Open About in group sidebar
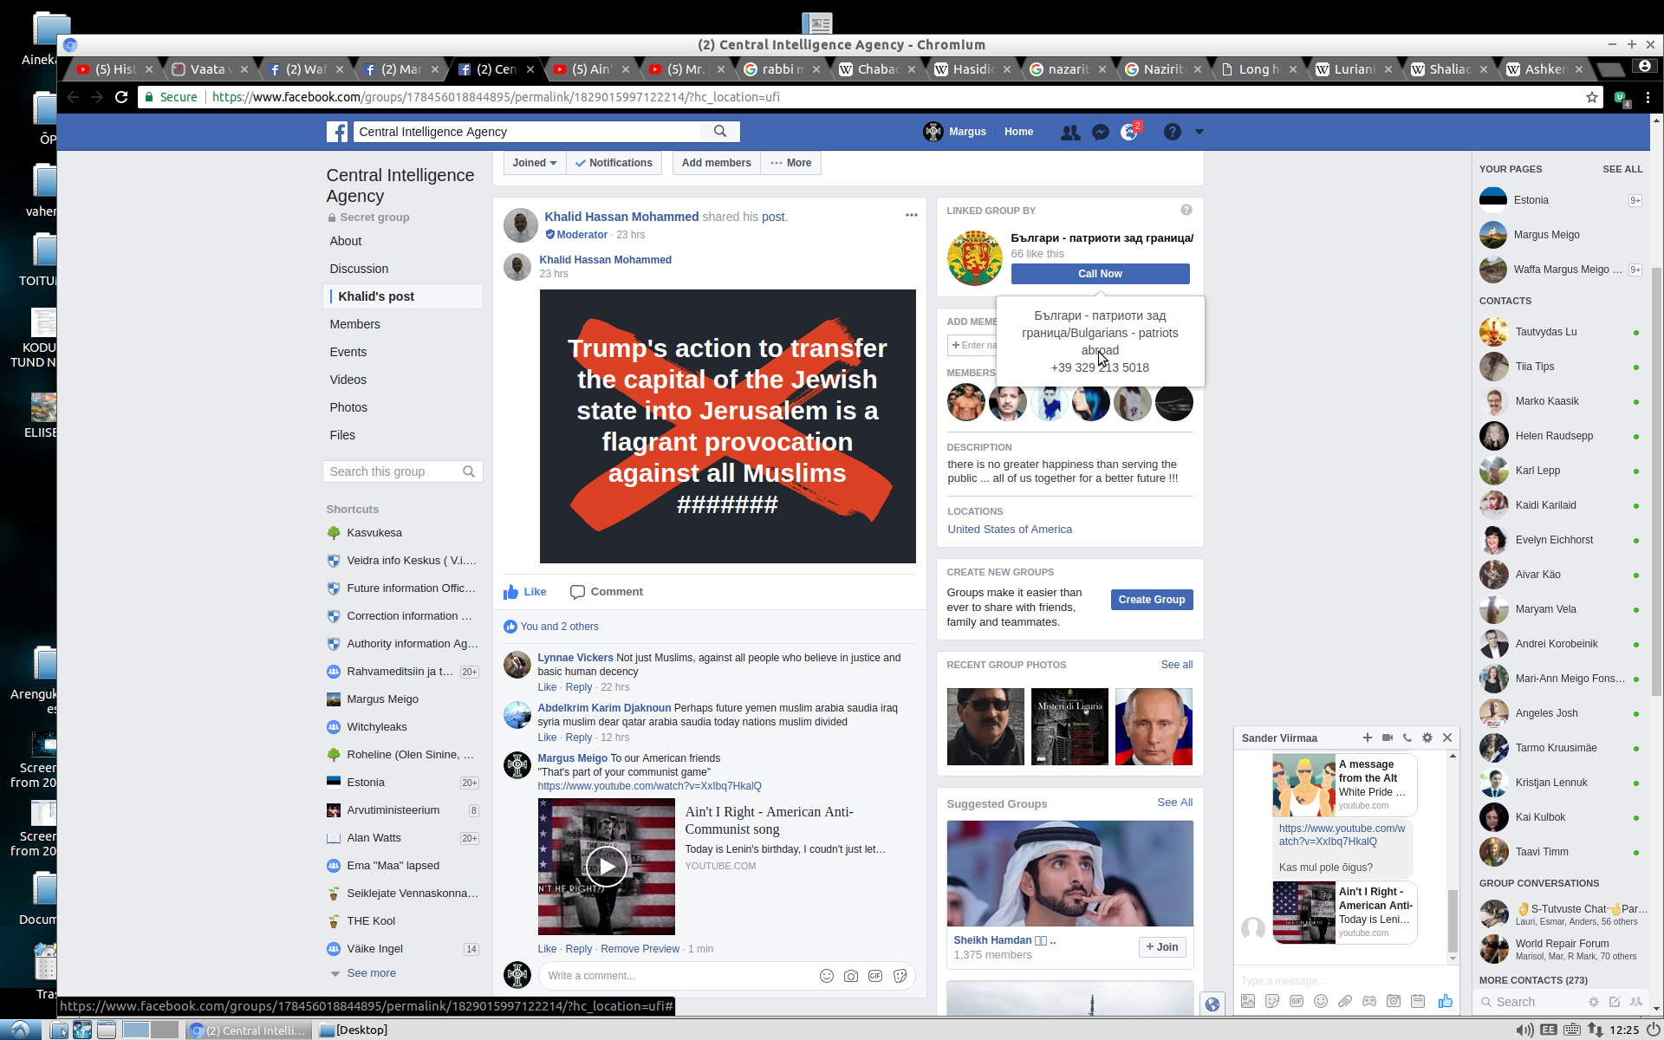Image resolution: width=1664 pixels, height=1040 pixels. 346,241
